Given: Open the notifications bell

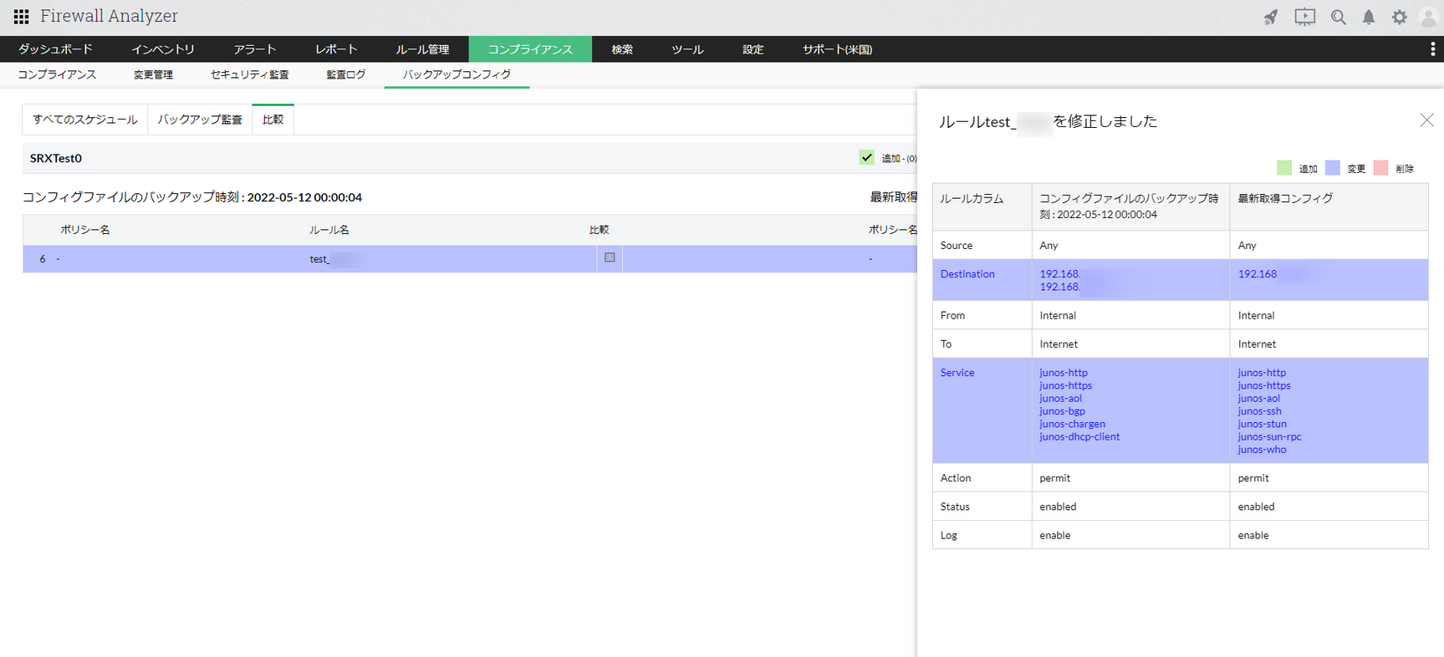Looking at the screenshot, I should [1369, 18].
